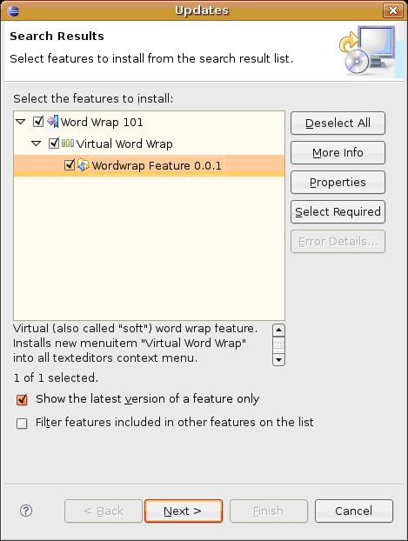Click the Properties button

[x=338, y=182]
